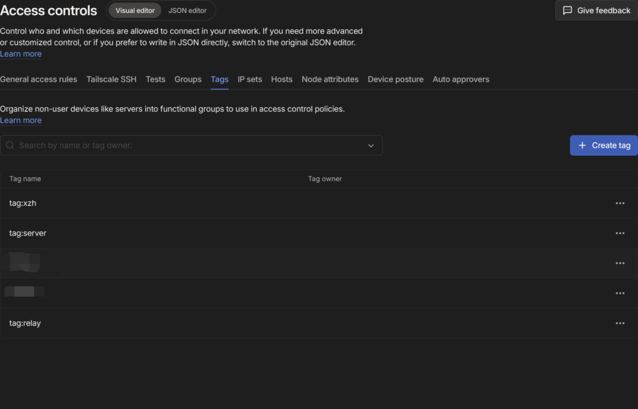This screenshot has width=638, height=409.
Task: Go to the Tailscale SSH tab
Action: point(112,79)
